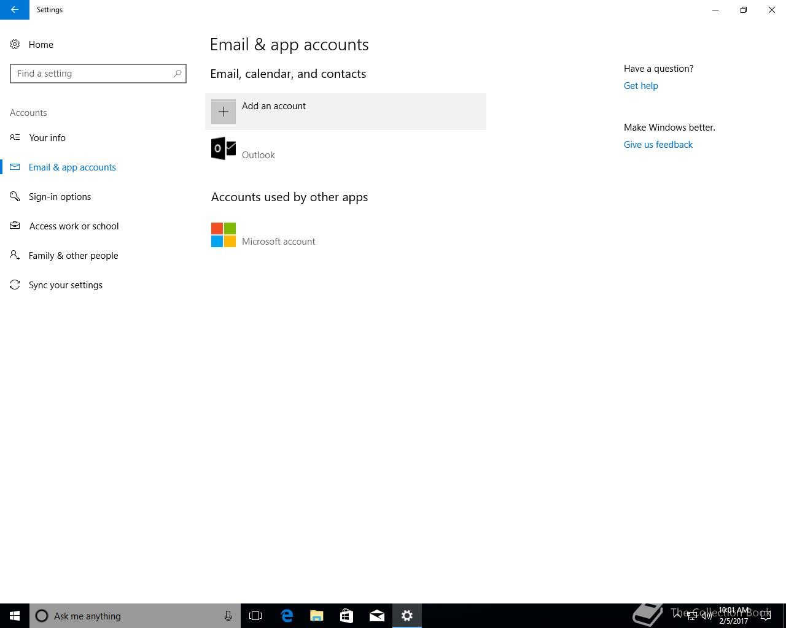Click the back arrow in Settings title bar
Screen dimensions: 786x628
14,10
